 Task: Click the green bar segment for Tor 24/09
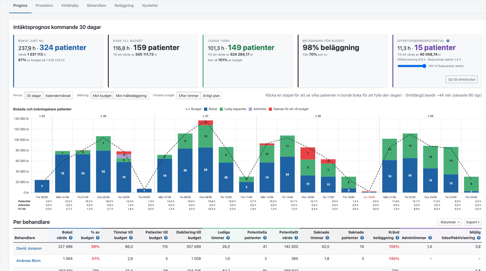pos(451,161)
